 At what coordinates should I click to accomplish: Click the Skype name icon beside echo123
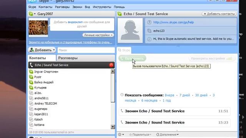149,31
